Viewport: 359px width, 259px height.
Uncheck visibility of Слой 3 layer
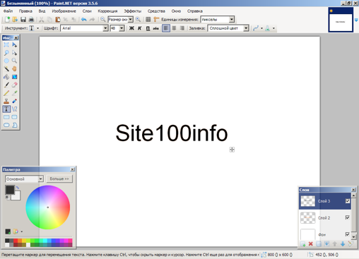click(x=348, y=201)
